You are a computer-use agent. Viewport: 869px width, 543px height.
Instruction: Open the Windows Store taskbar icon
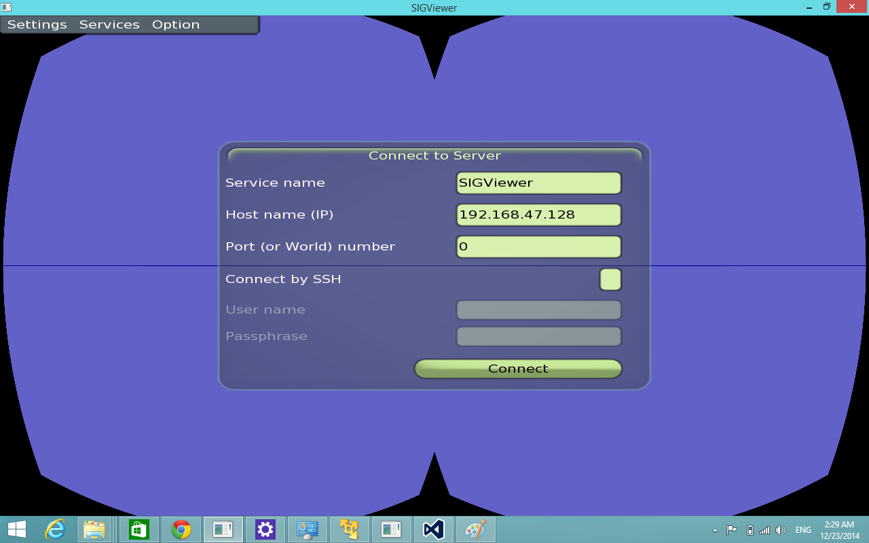[139, 529]
